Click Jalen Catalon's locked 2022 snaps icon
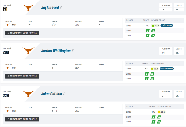 click(153, 117)
